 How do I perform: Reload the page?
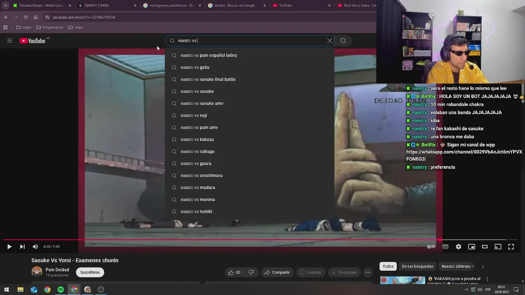tap(25, 17)
